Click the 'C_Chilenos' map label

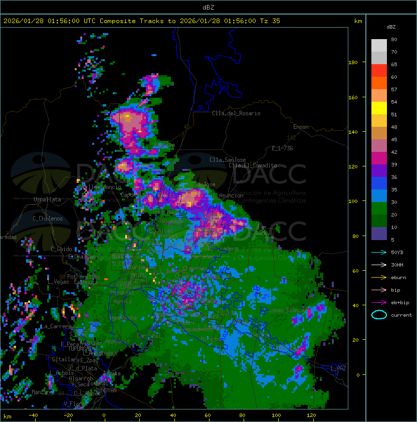pyautogui.click(x=48, y=219)
